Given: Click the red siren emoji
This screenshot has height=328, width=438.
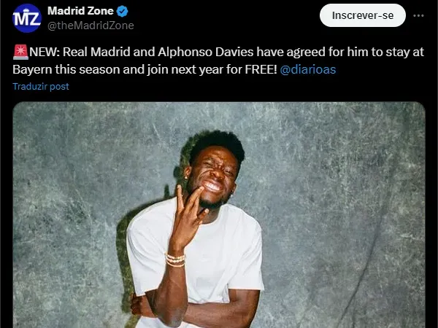Looking at the screenshot, I should point(20,52).
